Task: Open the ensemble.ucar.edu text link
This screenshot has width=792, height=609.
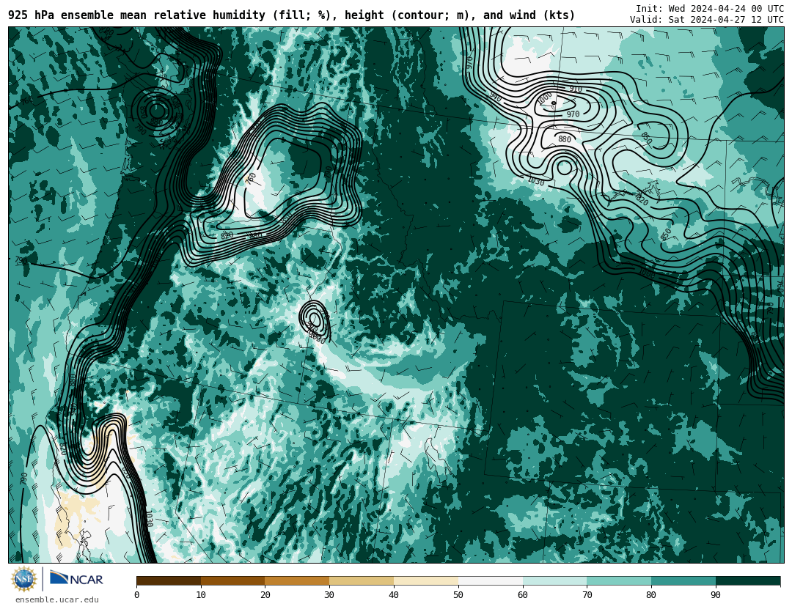Action: coord(57,600)
